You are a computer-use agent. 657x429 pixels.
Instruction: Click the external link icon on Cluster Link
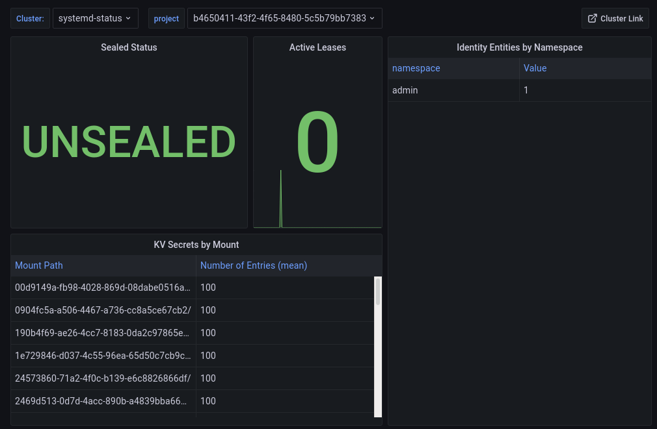(592, 19)
